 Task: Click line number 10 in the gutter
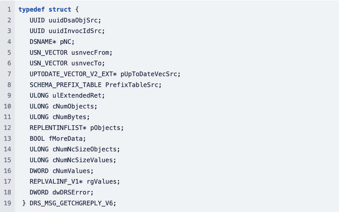pos(8,106)
